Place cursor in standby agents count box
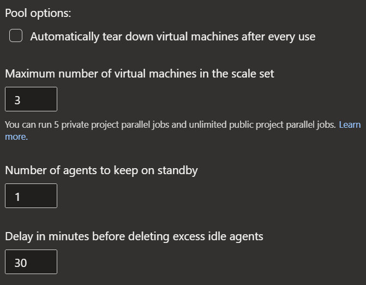The height and width of the screenshot is (285, 366). (38, 196)
